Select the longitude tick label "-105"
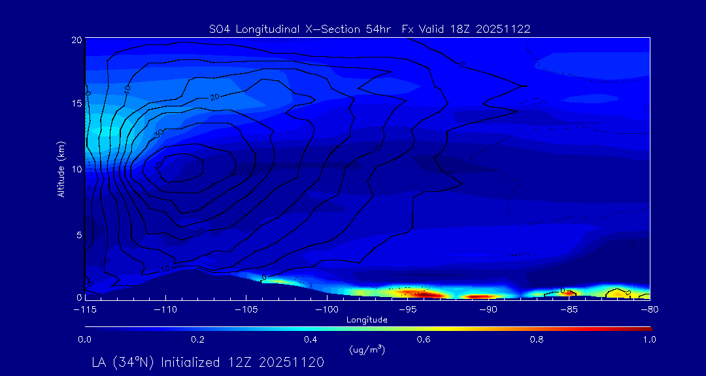Image resolution: width=706 pixels, height=376 pixels. [x=246, y=309]
